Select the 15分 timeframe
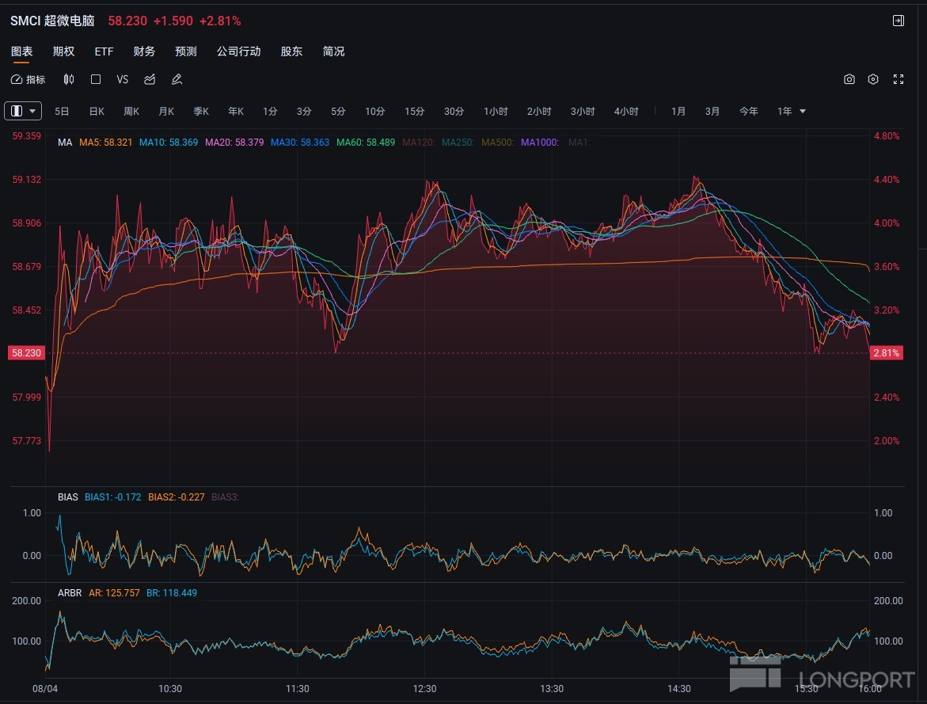This screenshot has height=704, width=927. 414,111
